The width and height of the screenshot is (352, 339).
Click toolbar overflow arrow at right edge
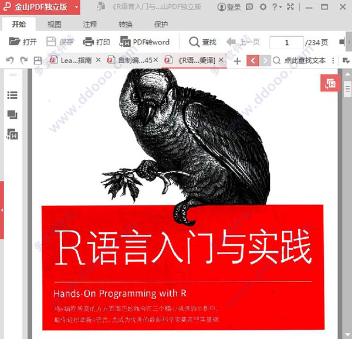[x=349, y=42]
